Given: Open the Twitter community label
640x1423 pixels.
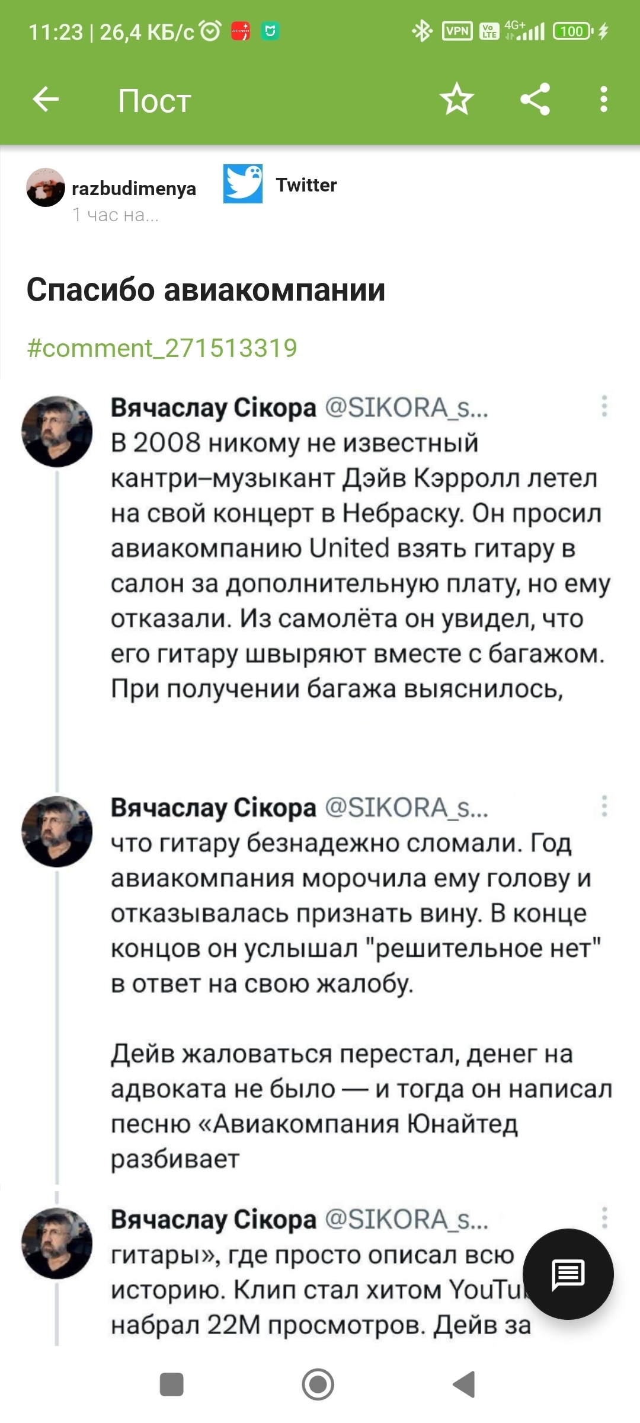Looking at the screenshot, I should click(306, 185).
